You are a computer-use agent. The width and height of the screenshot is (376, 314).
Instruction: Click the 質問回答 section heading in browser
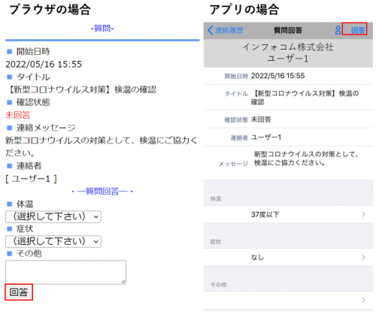pyautogui.click(x=102, y=192)
